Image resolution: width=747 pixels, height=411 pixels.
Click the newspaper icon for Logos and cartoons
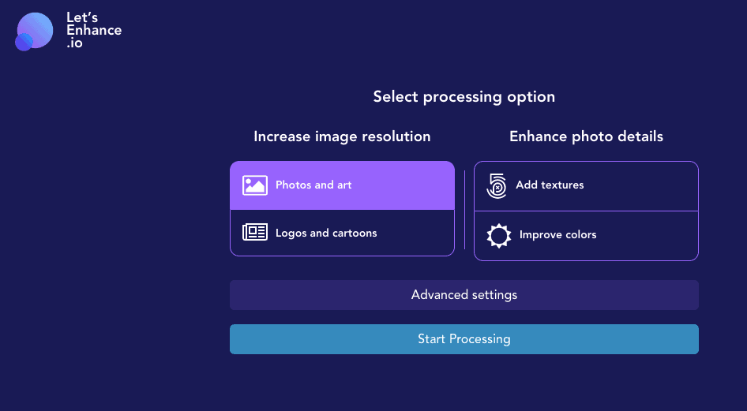pyautogui.click(x=255, y=233)
